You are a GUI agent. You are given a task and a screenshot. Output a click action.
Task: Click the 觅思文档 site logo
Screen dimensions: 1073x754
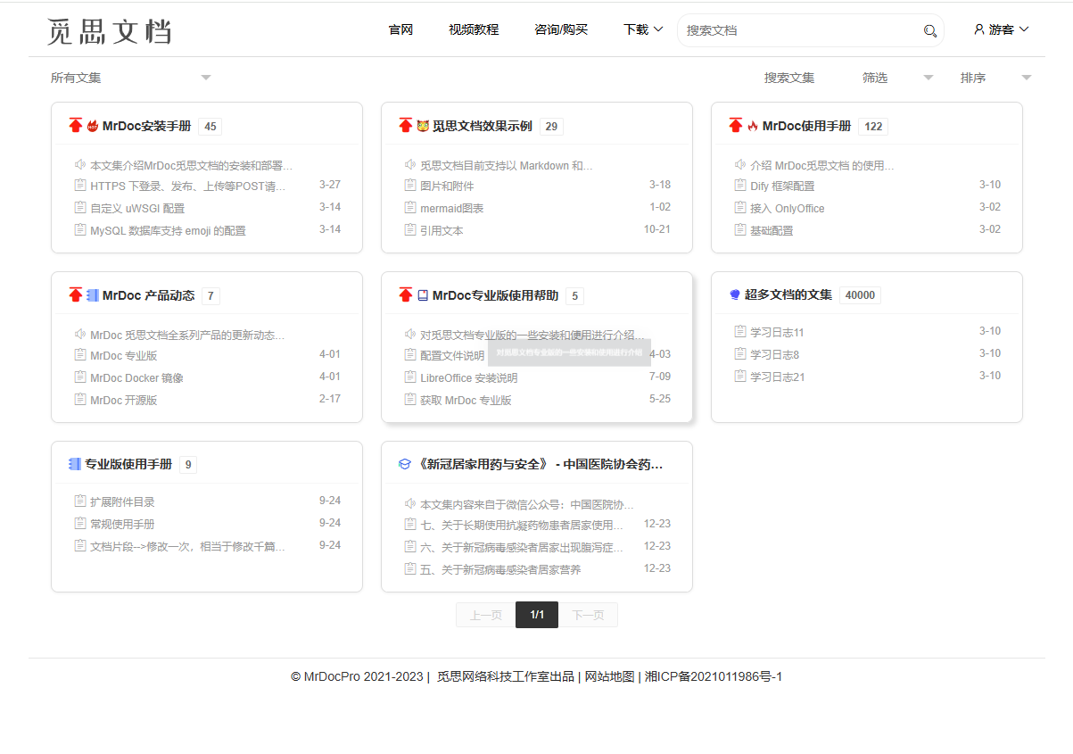[109, 30]
